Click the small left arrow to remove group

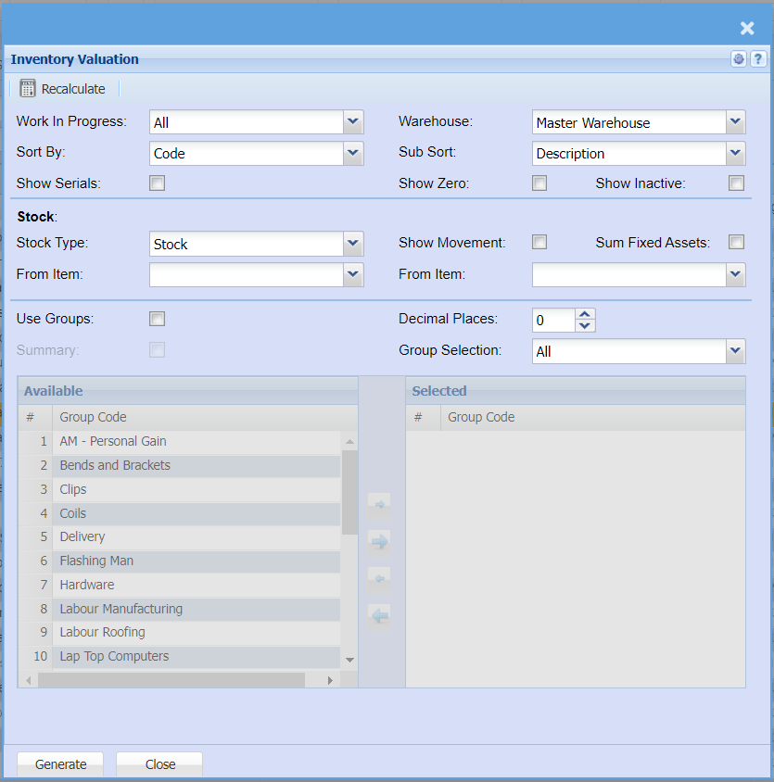[379, 579]
